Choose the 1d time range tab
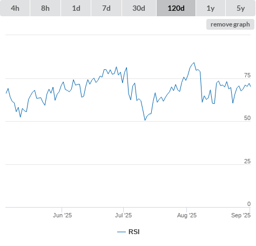The height and width of the screenshot is (246, 256). pyautogui.click(x=76, y=8)
